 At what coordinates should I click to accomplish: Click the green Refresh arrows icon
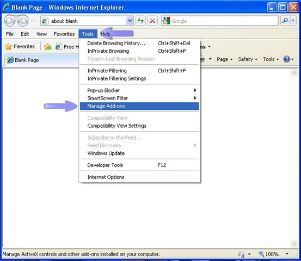(140, 21)
